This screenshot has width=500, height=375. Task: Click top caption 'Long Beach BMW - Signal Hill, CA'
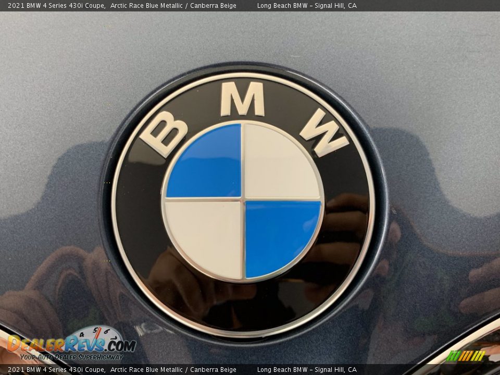[307, 5]
